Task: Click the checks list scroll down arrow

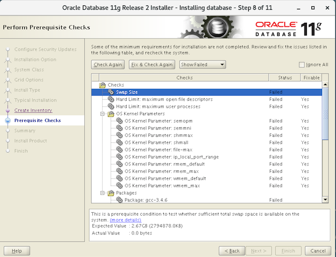Action: [x=325, y=200]
